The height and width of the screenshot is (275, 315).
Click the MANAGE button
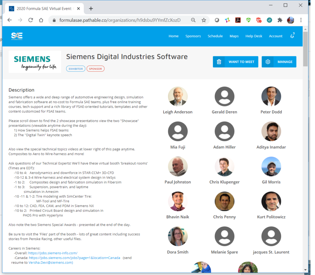click(x=279, y=62)
